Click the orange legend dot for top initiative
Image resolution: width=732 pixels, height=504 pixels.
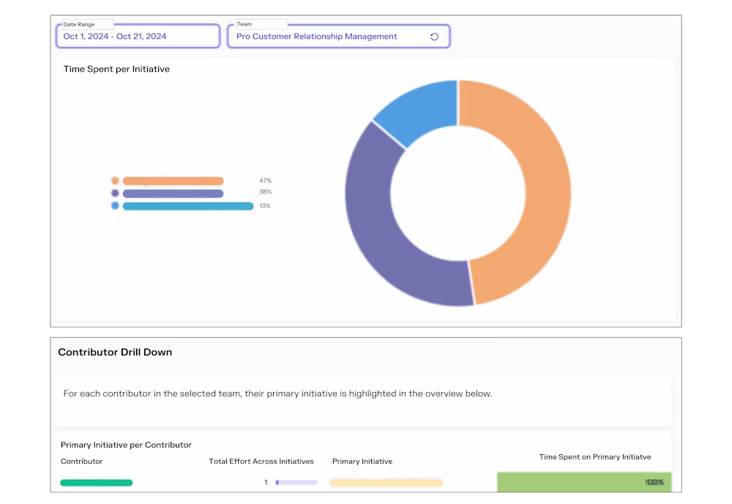point(115,179)
